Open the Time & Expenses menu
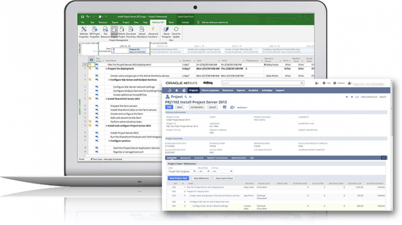The image size is (402, 225). (x=210, y=90)
